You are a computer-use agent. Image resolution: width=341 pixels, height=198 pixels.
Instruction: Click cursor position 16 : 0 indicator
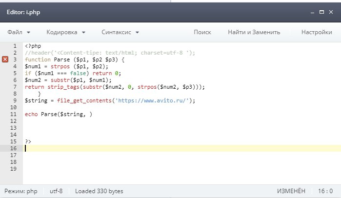[x=325, y=191]
